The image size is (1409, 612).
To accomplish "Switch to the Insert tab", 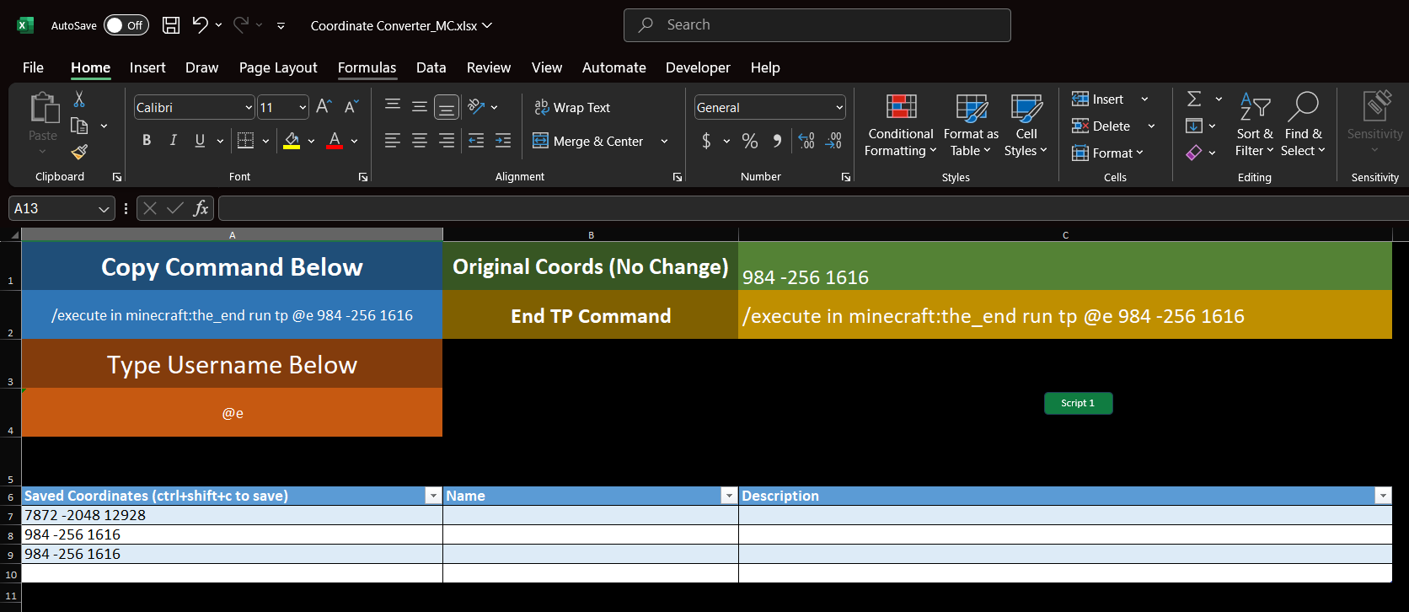I will click(147, 67).
